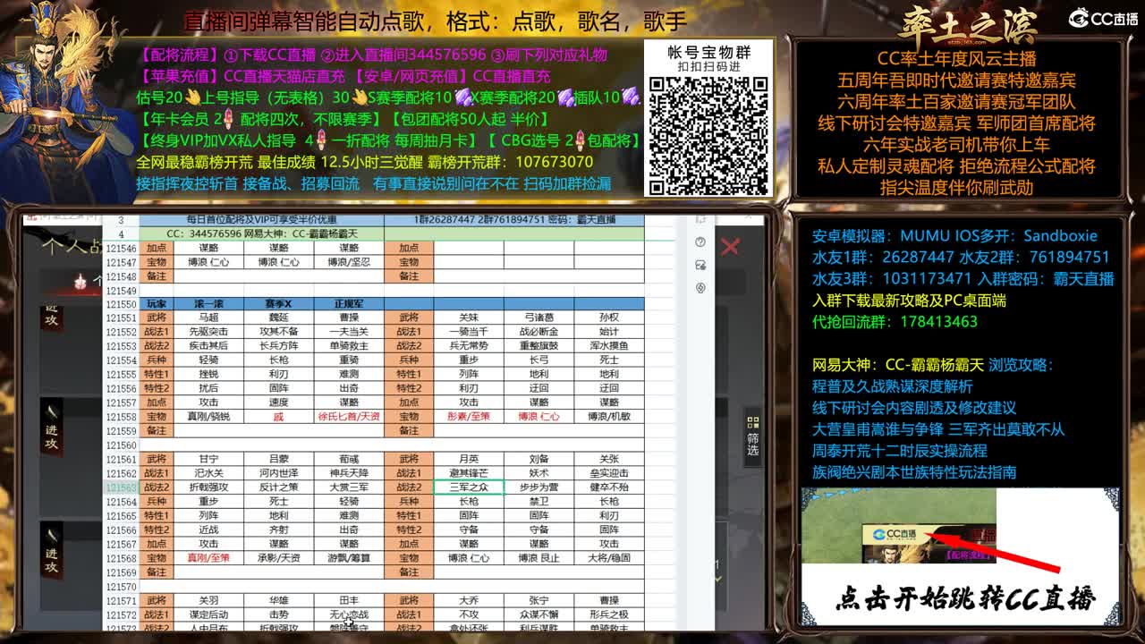Click the image tool icon in spreadsheet sidebar

[x=700, y=265]
